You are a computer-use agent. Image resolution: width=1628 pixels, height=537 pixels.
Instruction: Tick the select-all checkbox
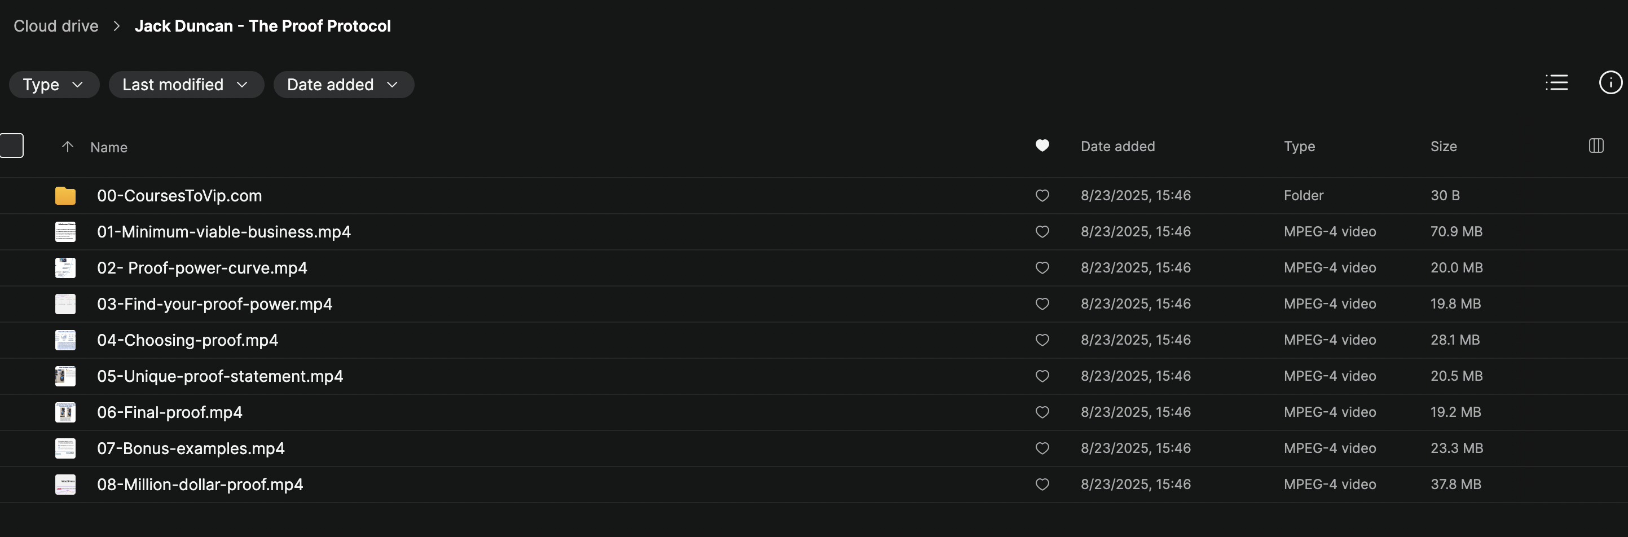(x=12, y=146)
